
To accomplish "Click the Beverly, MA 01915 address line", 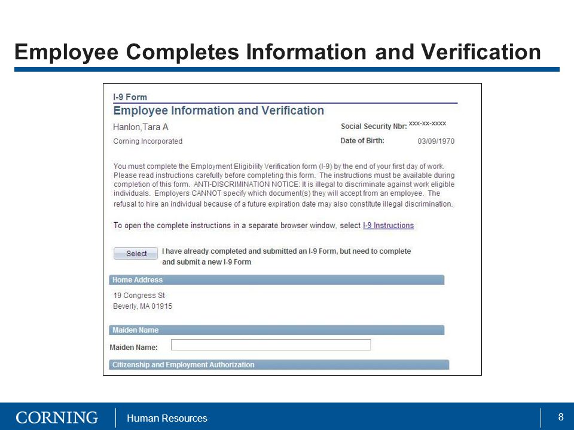I will pos(142,306).
